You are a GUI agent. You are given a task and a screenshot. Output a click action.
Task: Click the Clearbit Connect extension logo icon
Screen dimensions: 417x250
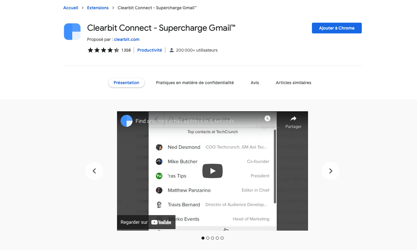(x=72, y=32)
